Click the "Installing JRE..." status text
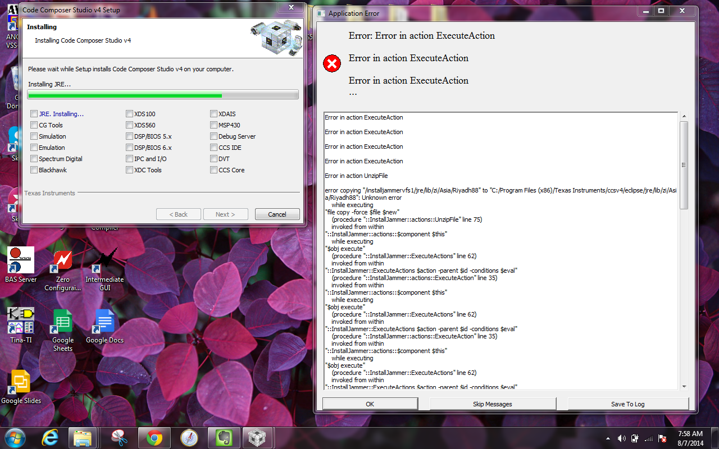 (49, 84)
